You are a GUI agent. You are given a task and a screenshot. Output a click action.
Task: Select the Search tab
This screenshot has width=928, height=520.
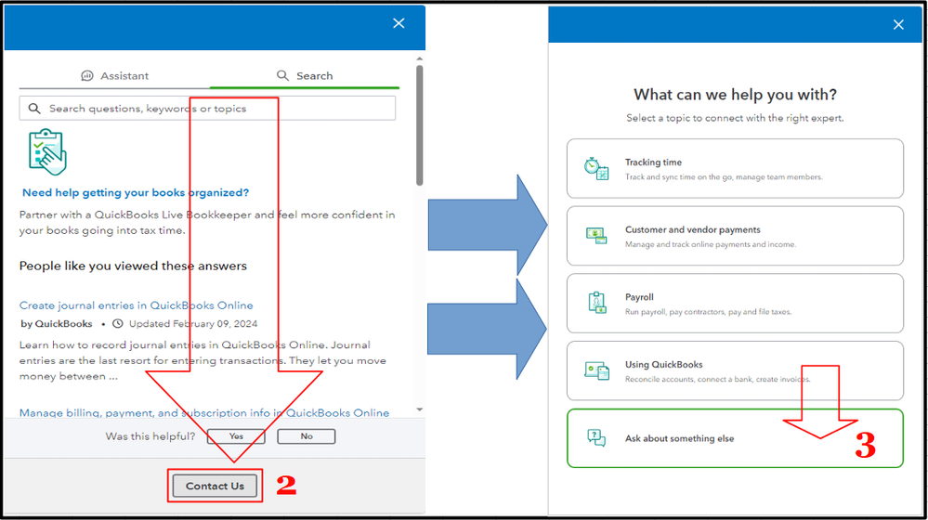point(305,76)
